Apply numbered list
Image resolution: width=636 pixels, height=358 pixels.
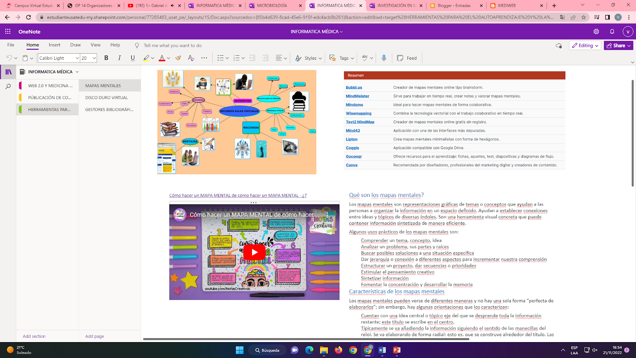point(237,58)
